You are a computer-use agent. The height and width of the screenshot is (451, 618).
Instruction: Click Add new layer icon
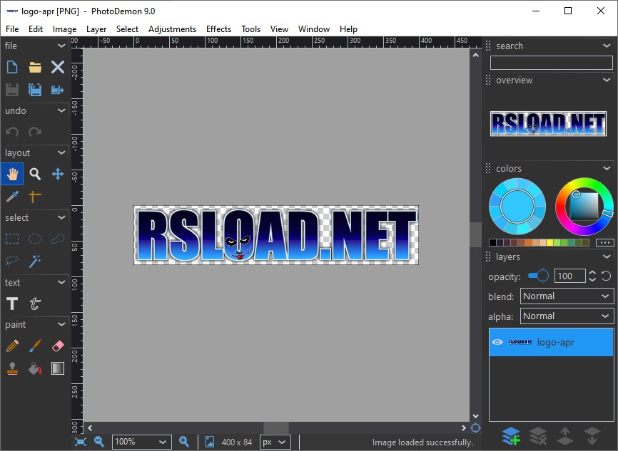pos(511,437)
